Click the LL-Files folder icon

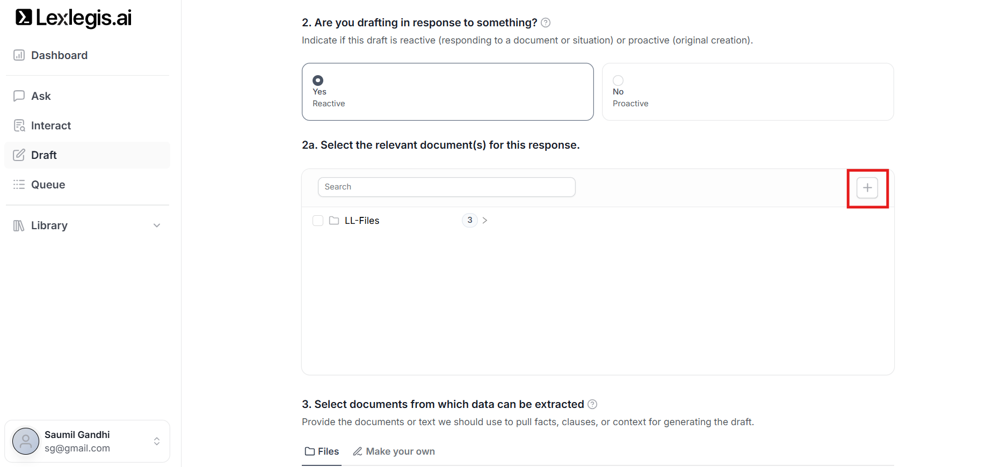(334, 221)
